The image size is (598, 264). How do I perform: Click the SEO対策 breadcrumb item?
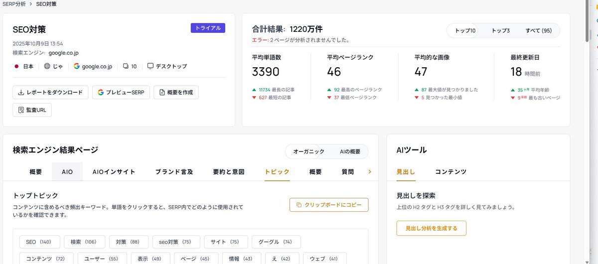pos(46,4)
